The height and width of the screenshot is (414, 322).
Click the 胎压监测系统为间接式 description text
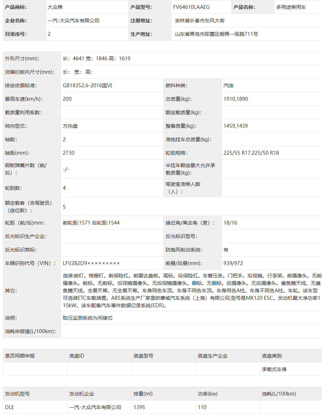(x=87, y=318)
